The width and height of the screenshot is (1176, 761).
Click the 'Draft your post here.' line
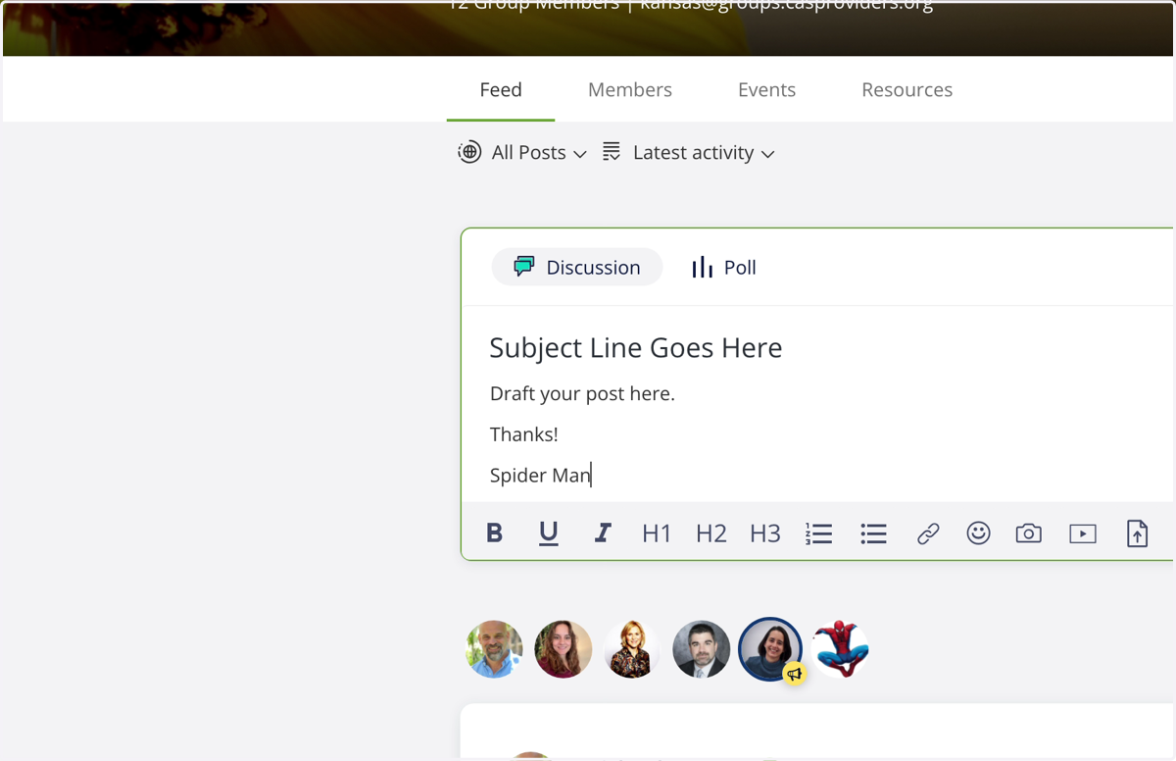coord(582,394)
